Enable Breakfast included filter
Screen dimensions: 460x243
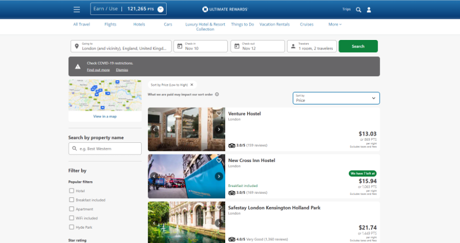click(x=71, y=200)
